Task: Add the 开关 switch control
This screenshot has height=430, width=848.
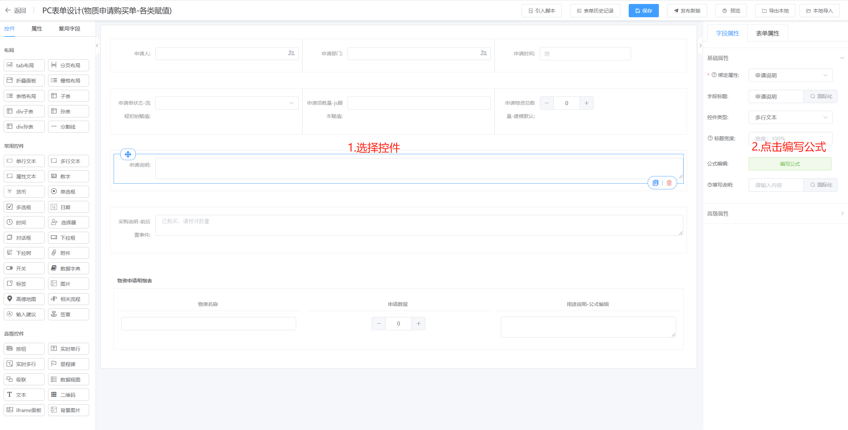Action: (x=24, y=268)
